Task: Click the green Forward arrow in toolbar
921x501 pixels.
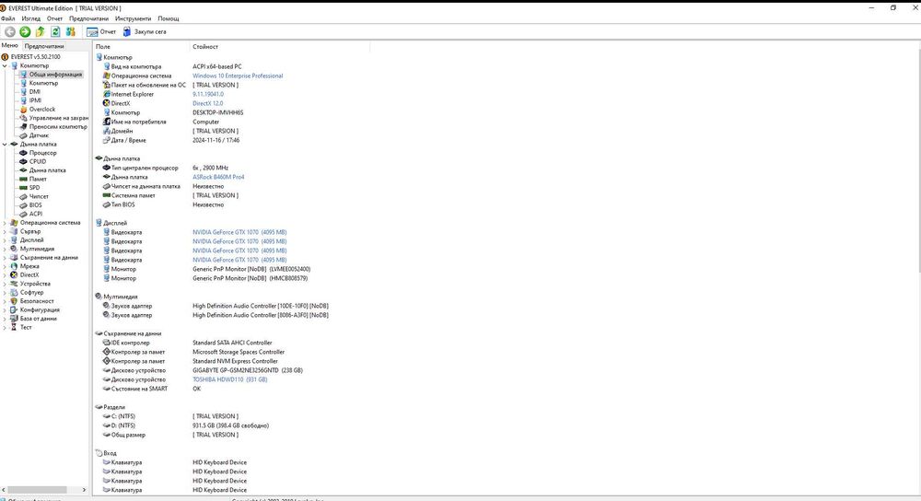Action: coord(25,31)
